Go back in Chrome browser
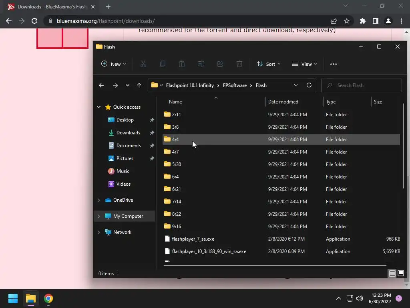Image resolution: width=410 pixels, height=308 pixels. pos(9,21)
